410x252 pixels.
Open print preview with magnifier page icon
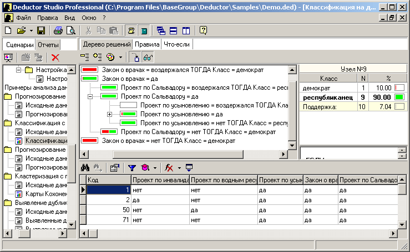71,30
